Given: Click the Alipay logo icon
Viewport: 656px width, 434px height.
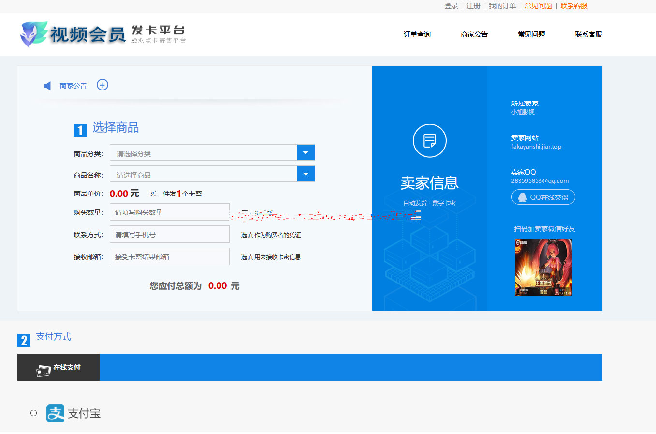Looking at the screenshot, I should click(x=55, y=413).
